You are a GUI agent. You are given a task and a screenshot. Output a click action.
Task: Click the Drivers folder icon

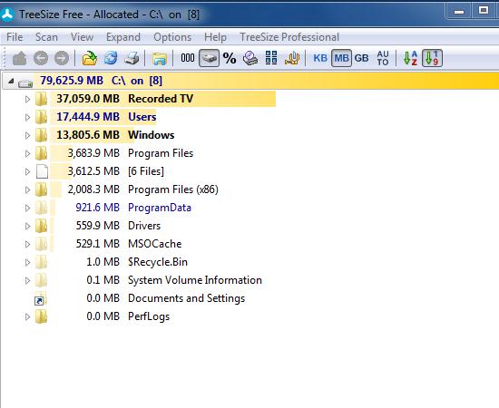(42, 226)
